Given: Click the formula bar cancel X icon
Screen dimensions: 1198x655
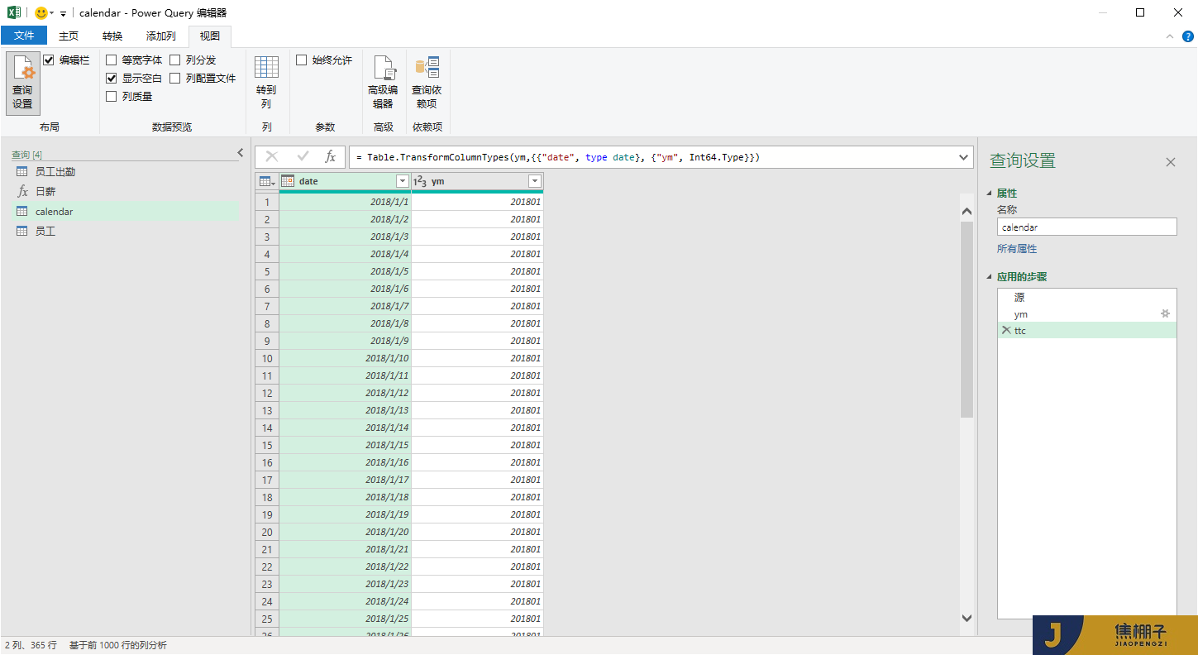Looking at the screenshot, I should click(x=271, y=156).
